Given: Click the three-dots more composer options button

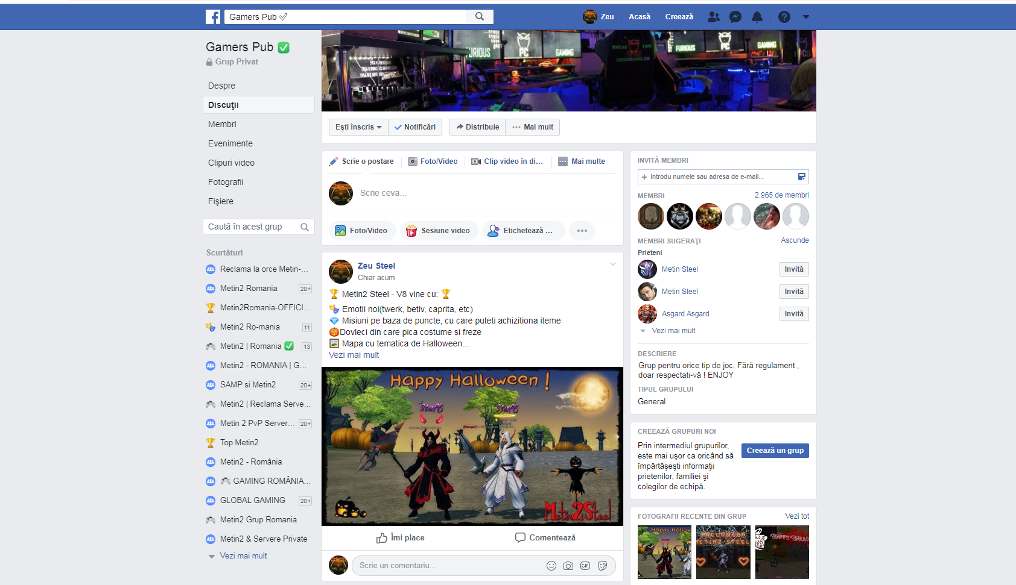Looking at the screenshot, I should pyautogui.click(x=582, y=231).
